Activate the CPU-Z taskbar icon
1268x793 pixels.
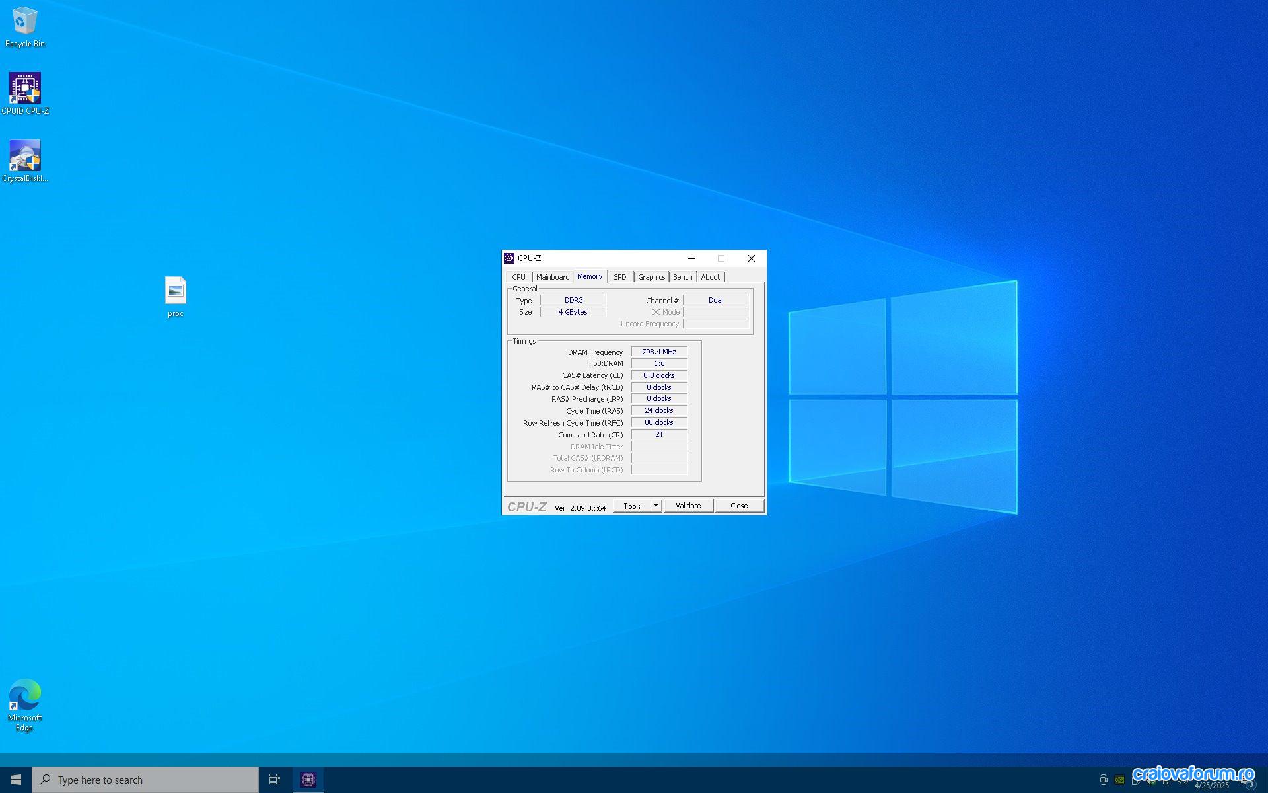[x=308, y=780]
